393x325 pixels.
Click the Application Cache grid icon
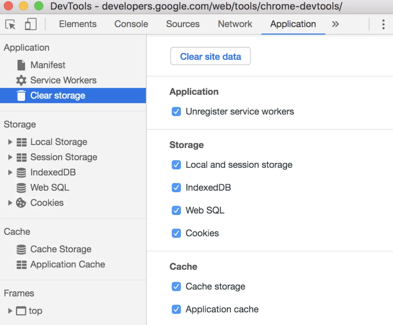[21, 265]
